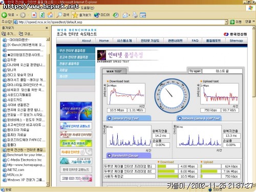This screenshot has width=256, height=192.
Task: Open the Home tab on the page
Action: [x=104, y=40]
